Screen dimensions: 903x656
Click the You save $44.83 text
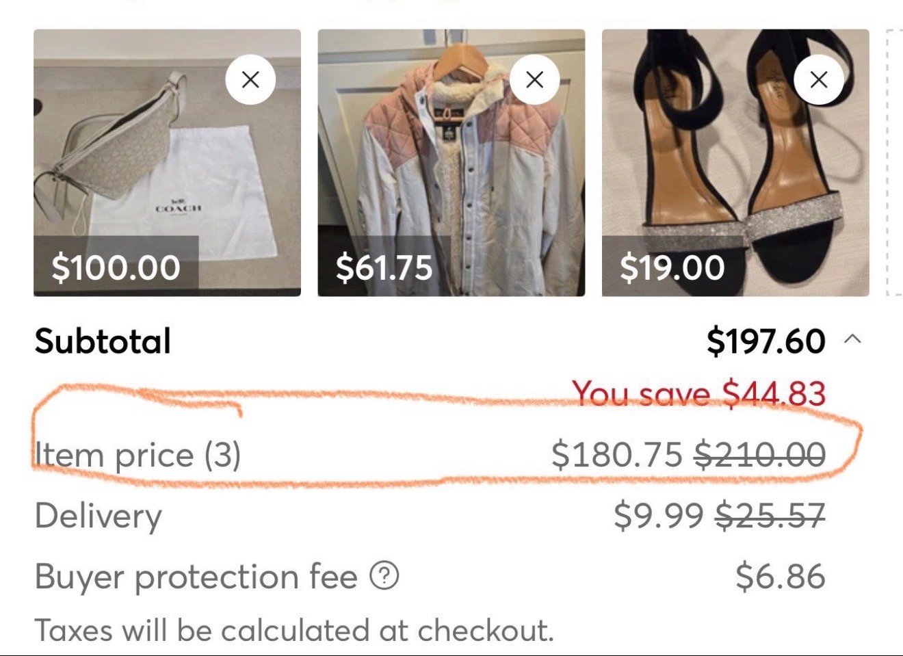pyautogui.click(x=698, y=393)
